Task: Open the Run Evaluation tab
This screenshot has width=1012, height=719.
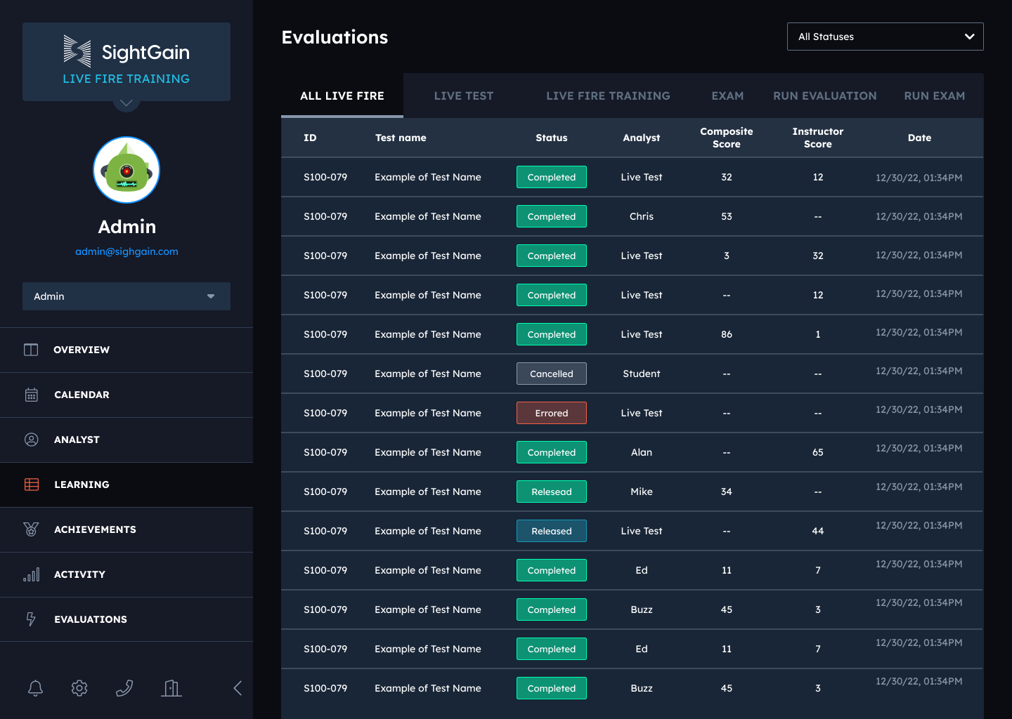Action: pos(825,95)
